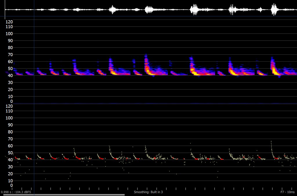Click the "100" axis label in the colored spectrogram panel

coord(9,34)
